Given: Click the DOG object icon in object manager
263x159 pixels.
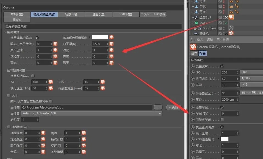Looking at the screenshot, I should (x=196, y=23).
